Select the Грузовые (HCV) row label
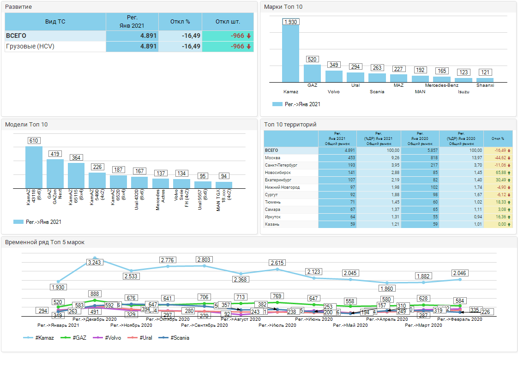This screenshot has width=518, height=366. [30, 47]
